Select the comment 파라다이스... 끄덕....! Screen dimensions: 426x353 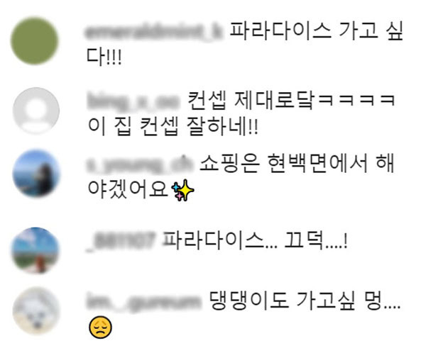click(256, 240)
